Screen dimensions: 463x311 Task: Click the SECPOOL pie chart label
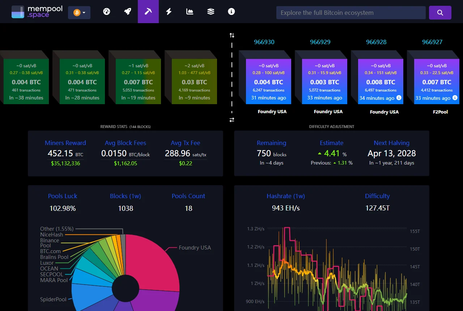click(52, 274)
